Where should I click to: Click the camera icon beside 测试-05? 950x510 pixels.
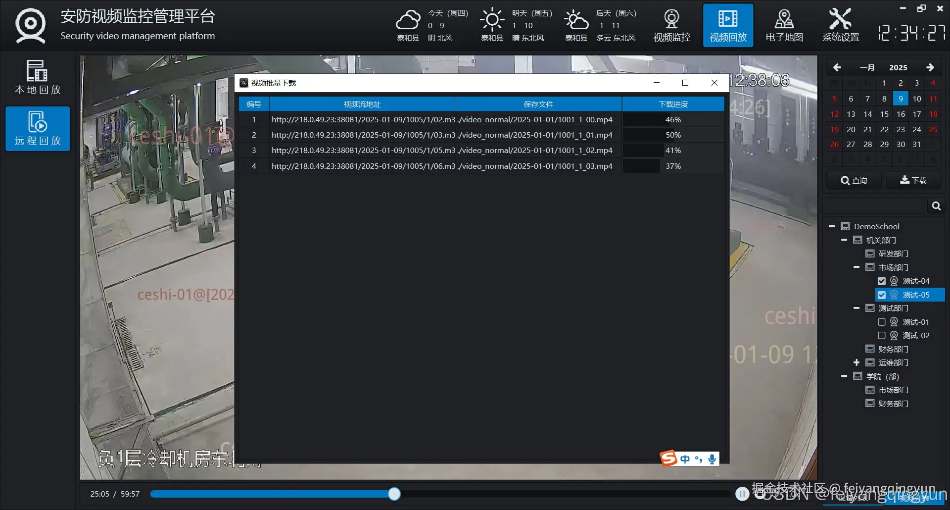894,295
